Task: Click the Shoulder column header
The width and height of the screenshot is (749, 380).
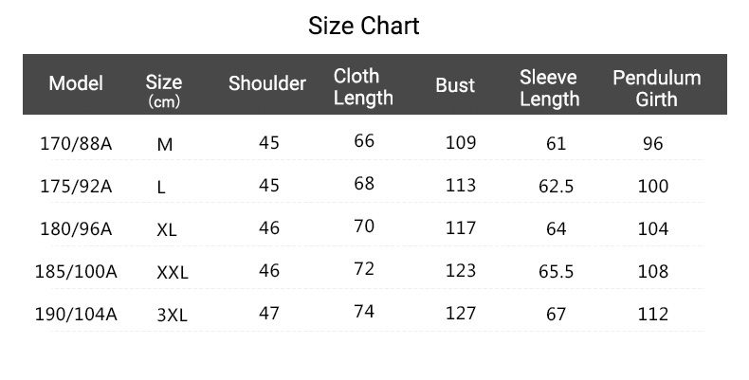Action: tap(267, 83)
